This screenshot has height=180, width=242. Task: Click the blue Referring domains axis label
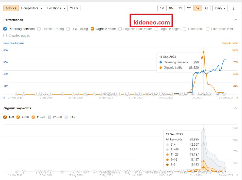pos(14,43)
